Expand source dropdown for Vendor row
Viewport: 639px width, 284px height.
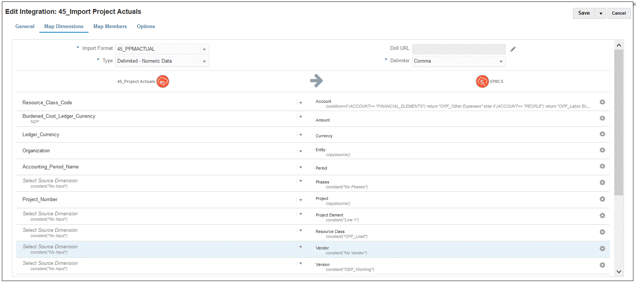[300, 247]
